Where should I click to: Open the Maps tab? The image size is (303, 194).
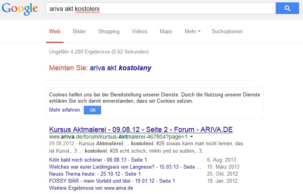pyautogui.click(x=166, y=31)
